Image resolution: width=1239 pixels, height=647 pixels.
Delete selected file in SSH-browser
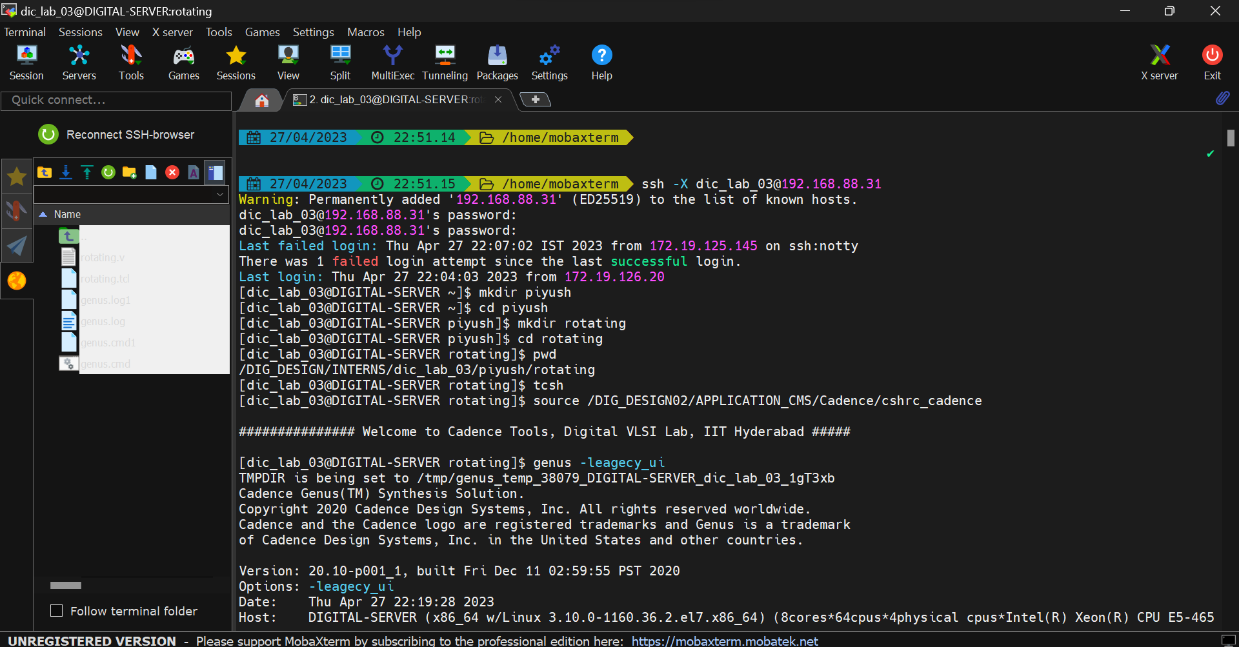(x=172, y=172)
